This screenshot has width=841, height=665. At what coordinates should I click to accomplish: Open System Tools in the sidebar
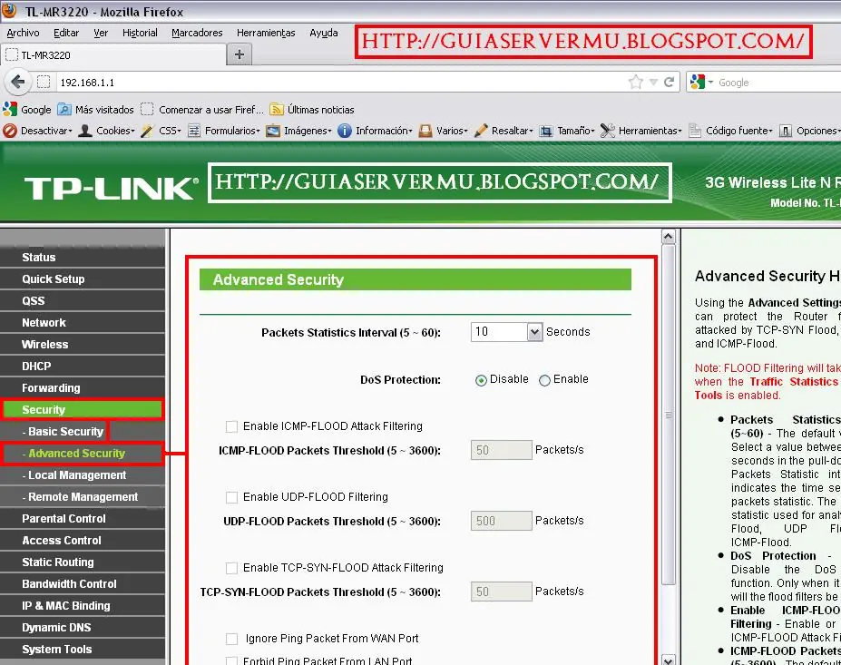(83, 650)
